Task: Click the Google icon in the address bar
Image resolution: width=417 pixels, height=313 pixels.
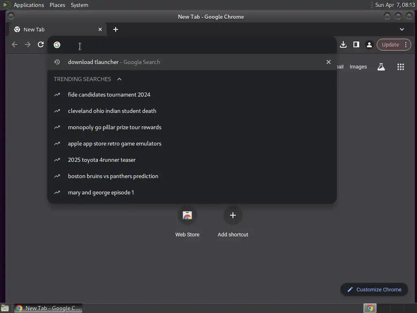Action: click(57, 45)
